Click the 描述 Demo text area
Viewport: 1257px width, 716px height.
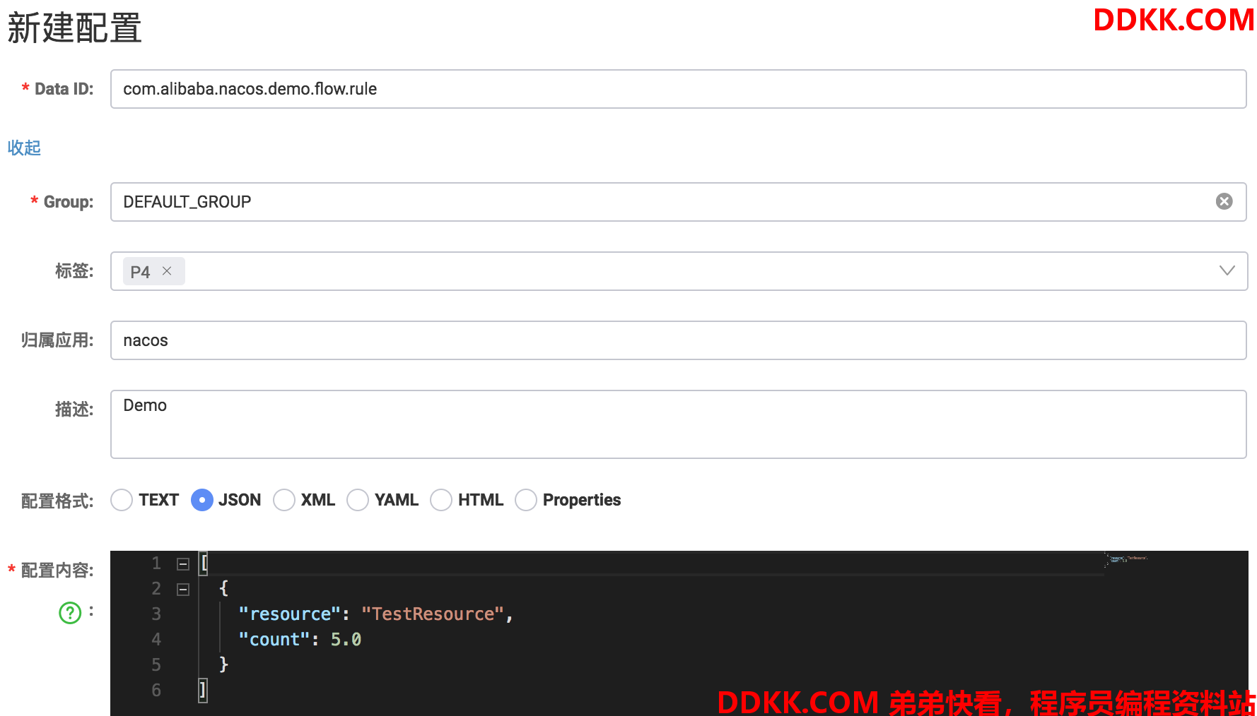coord(678,424)
